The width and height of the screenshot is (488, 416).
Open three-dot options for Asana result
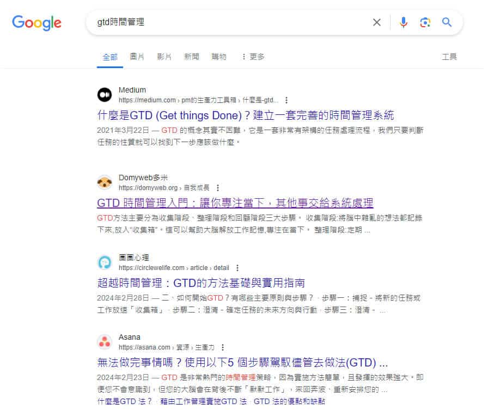[223, 347]
